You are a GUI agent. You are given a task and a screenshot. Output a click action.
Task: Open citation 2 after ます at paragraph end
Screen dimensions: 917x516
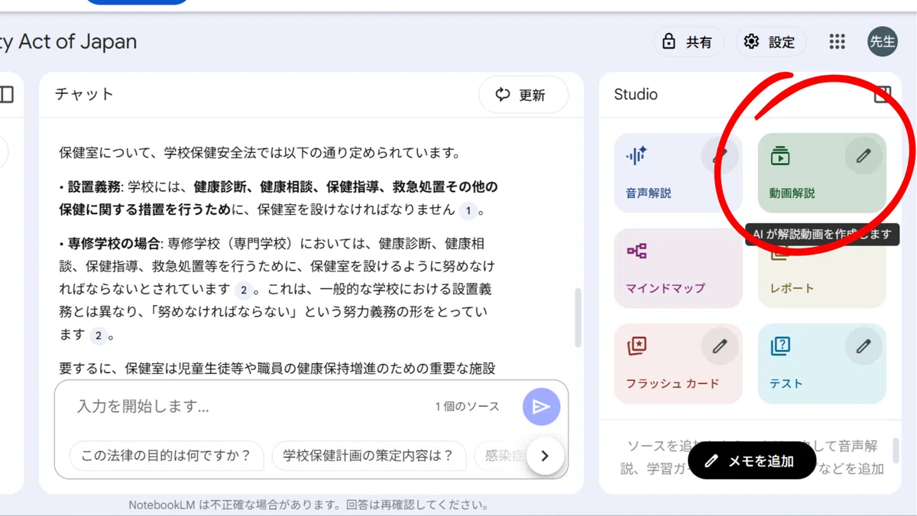coord(99,336)
